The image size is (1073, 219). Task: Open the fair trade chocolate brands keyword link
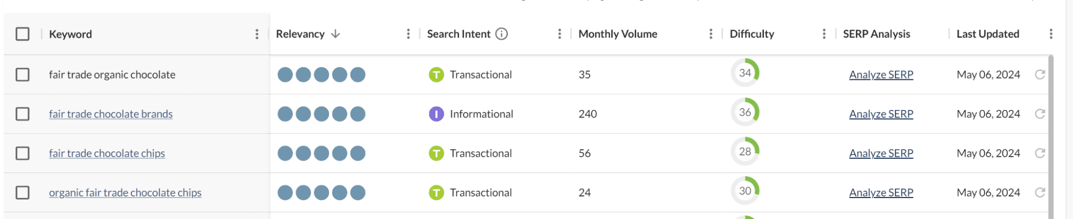click(x=111, y=114)
